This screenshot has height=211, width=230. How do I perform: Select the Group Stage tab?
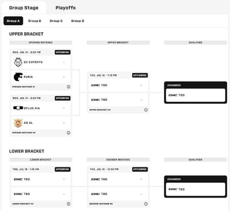pyautogui.click(x=24, y=8)
